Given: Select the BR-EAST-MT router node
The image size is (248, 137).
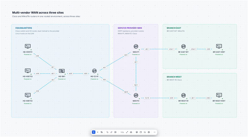Looking at the screenshot, I should point(184,46).
